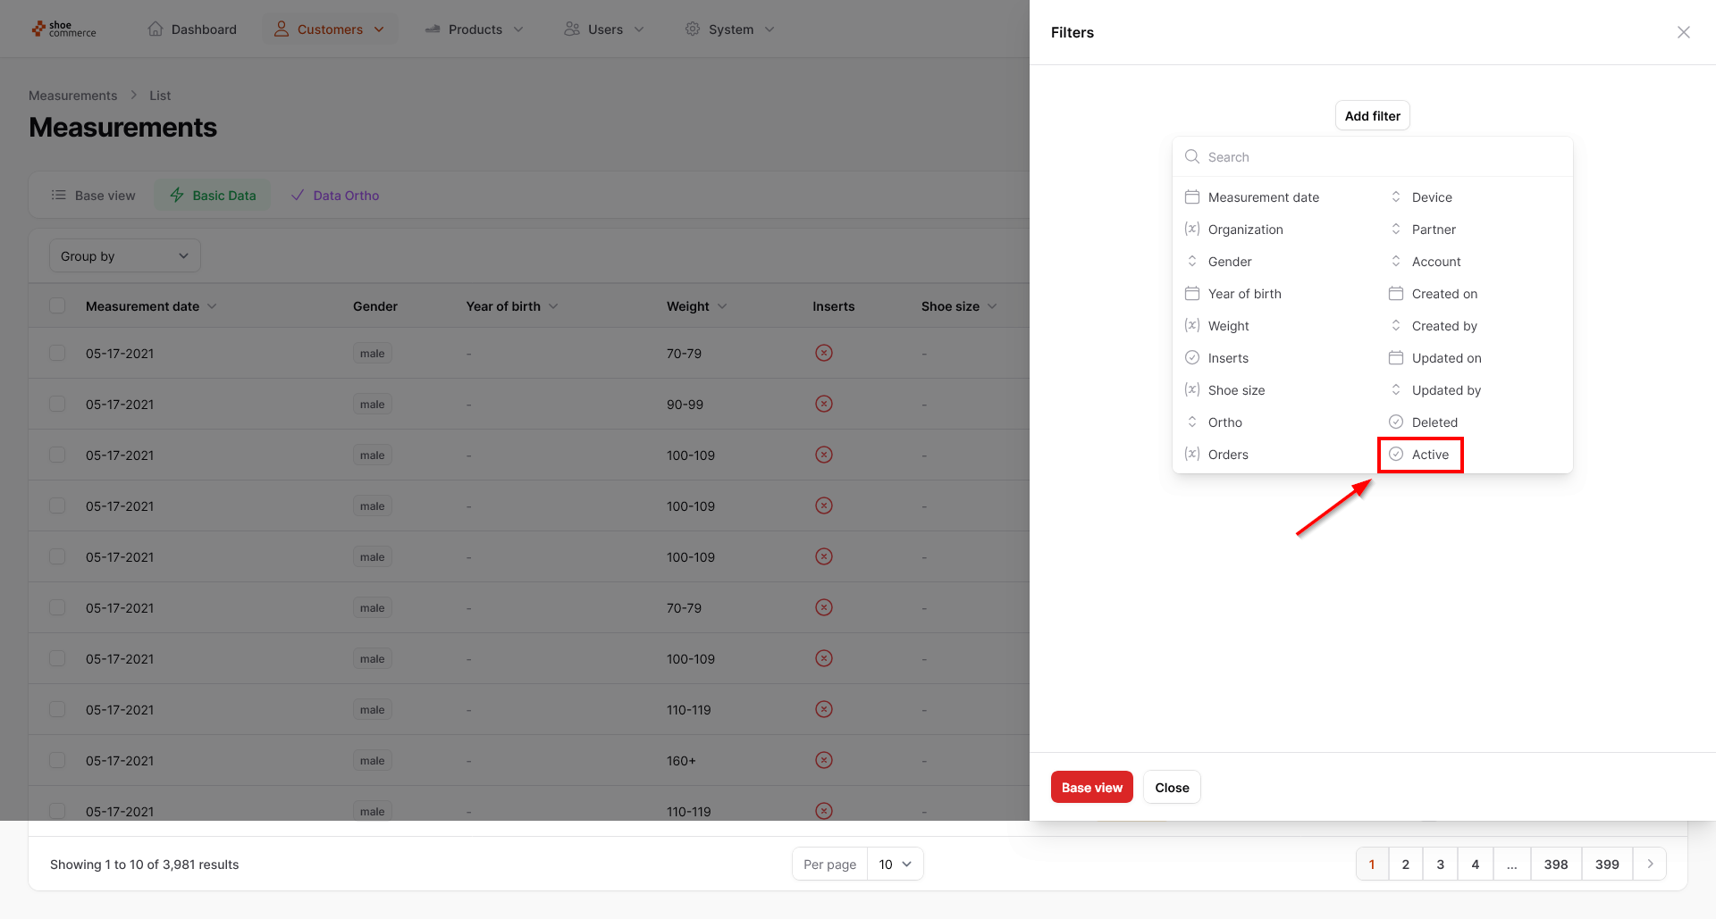The image size is (1716, 919).
Task: Click the sort arrows icon beside Device
Action: (1396, 196)
